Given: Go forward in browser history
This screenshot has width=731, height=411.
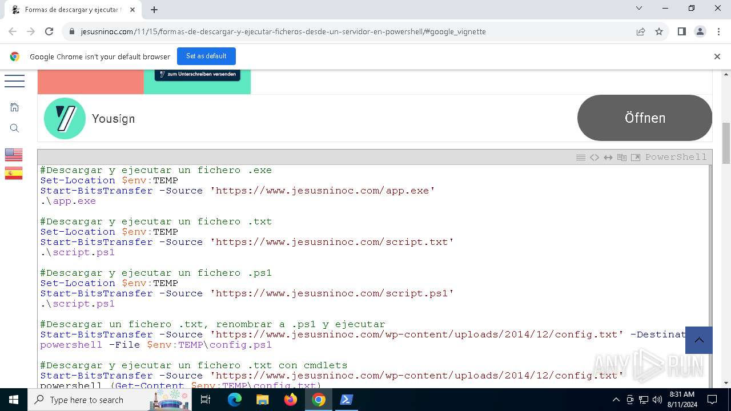Looking at the screenshot, I should 31,31.
